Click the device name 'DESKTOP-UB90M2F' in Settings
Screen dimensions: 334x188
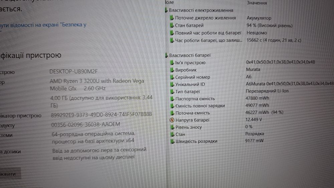73,71
